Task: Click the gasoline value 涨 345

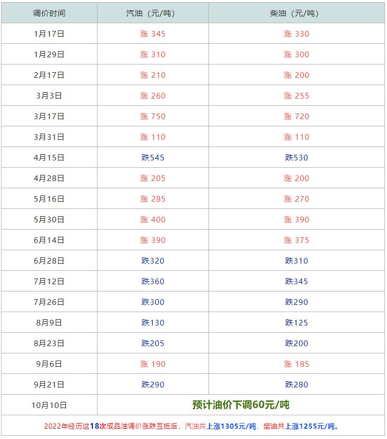Action: coord(153,34)
